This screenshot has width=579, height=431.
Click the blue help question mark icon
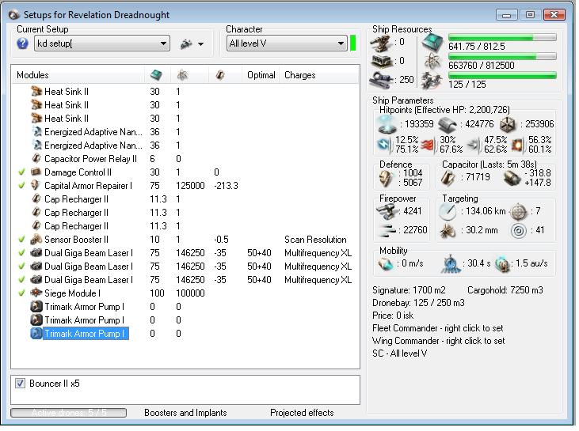tap(22, 43)
